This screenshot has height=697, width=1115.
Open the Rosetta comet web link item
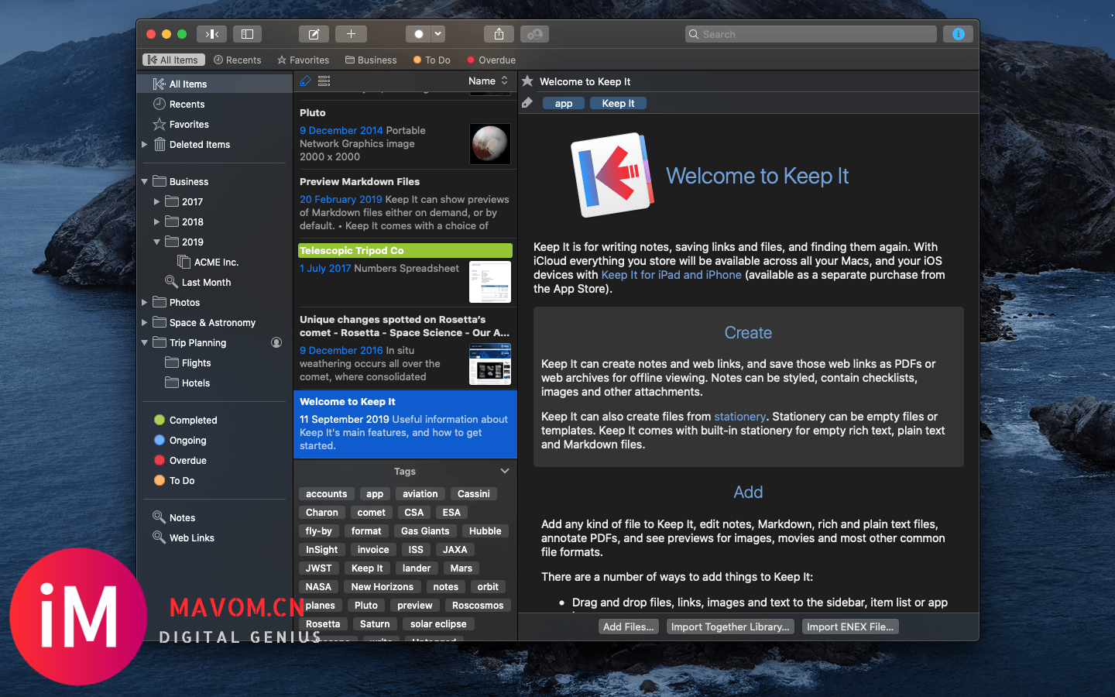pyautogui.click(x=405, y=348)
